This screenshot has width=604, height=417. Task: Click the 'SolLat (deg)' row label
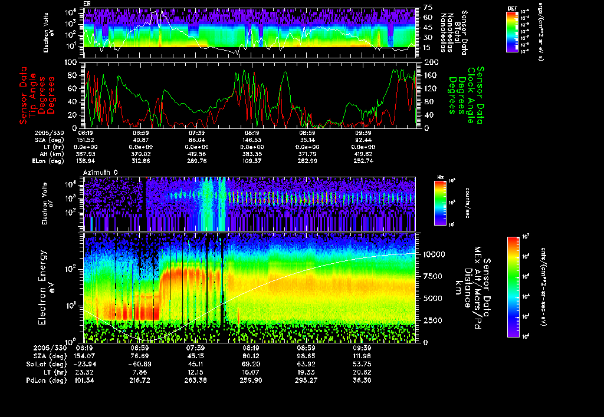(x=47, y=365)
